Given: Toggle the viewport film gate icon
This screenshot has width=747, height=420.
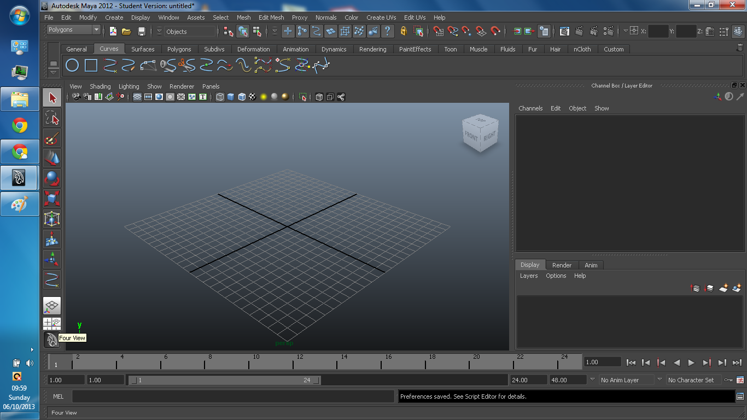Looking at the screenshot, I should [148, 97].
